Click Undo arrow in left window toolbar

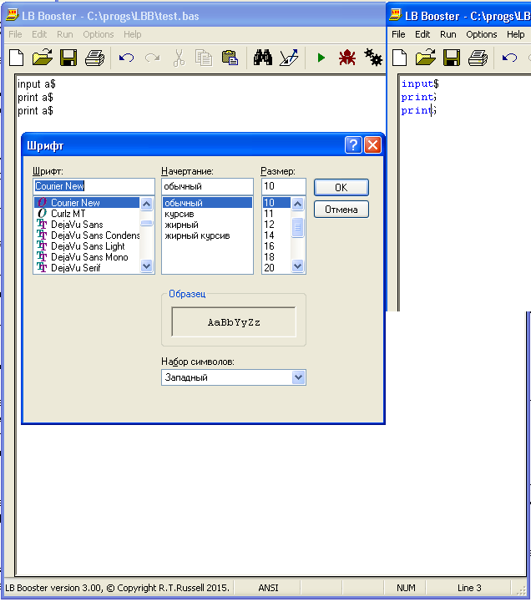tap(126, 58)
